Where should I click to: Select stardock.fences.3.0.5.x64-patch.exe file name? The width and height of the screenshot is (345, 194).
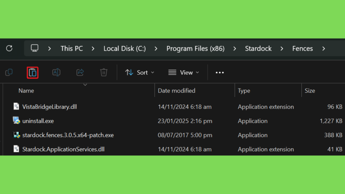(68, 135)
